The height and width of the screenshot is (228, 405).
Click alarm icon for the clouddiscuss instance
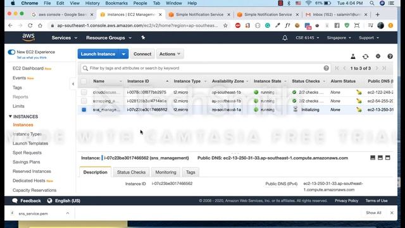coord(359,92)
